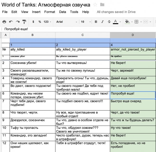Open the Data menu
The width and height of the screenshot is (156, 152).
[63, 12]
